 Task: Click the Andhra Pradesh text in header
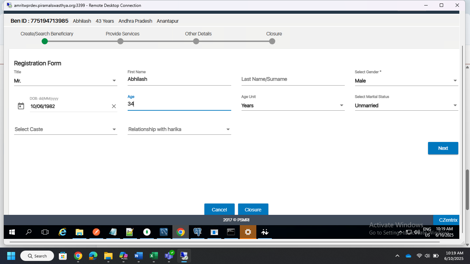tap(135, 21)
